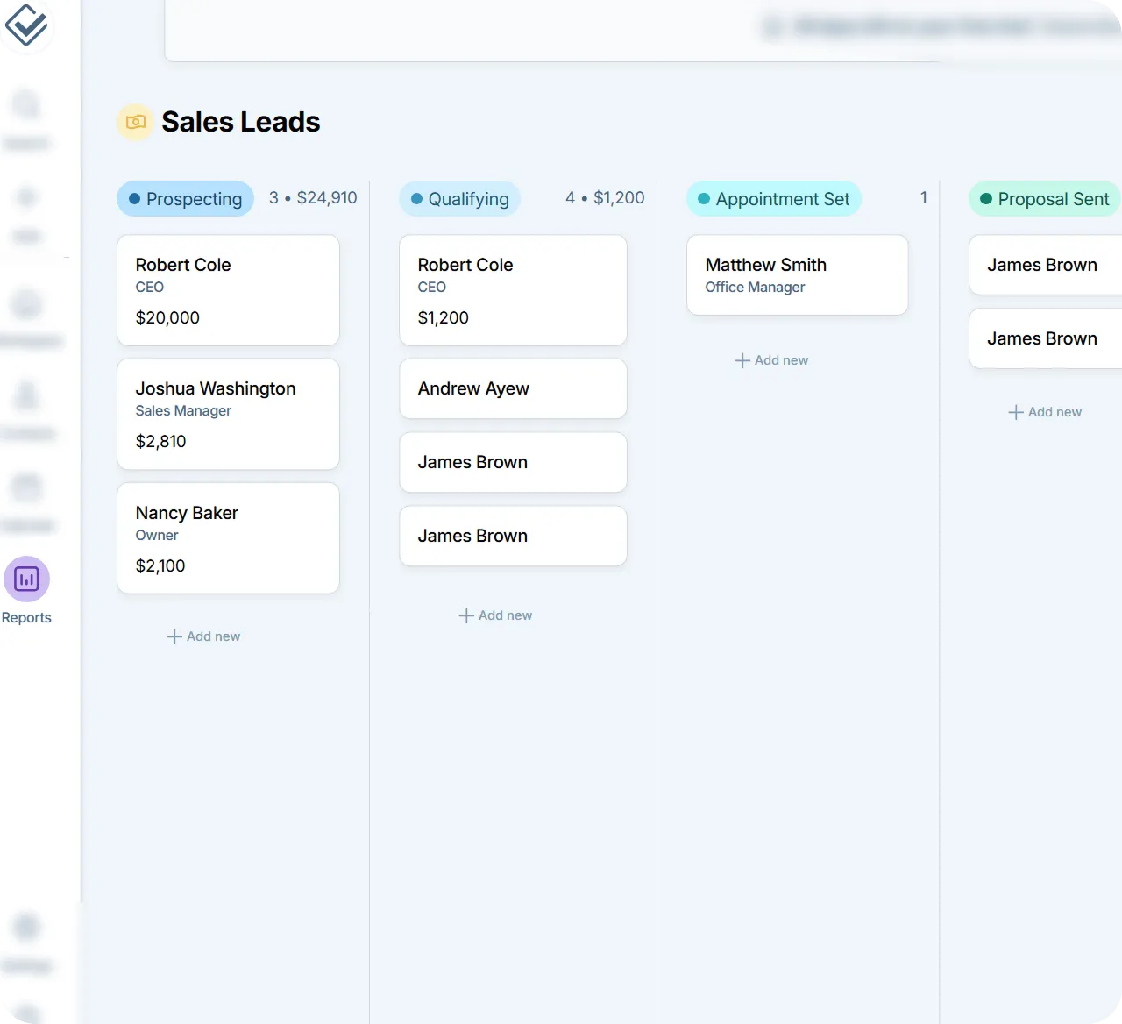
Task: Open the Joshua Washington lead card
Action: 228,414
